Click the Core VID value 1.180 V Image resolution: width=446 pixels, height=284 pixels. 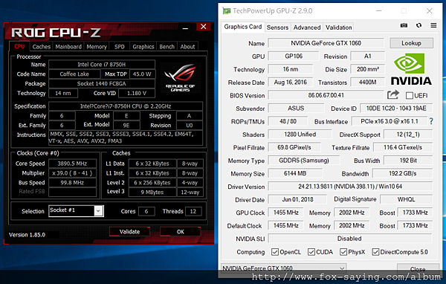pos(137,93)
